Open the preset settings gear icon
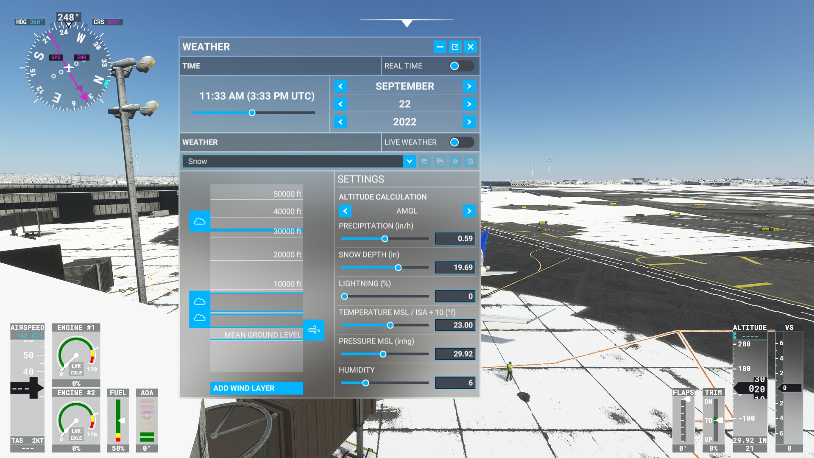 [455, 161]
